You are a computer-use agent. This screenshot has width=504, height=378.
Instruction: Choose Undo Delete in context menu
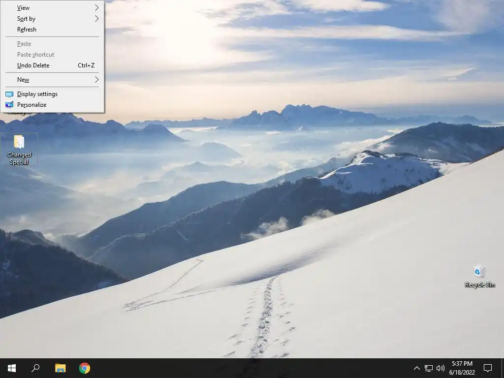pyautogui.click(x=52, y=65)
